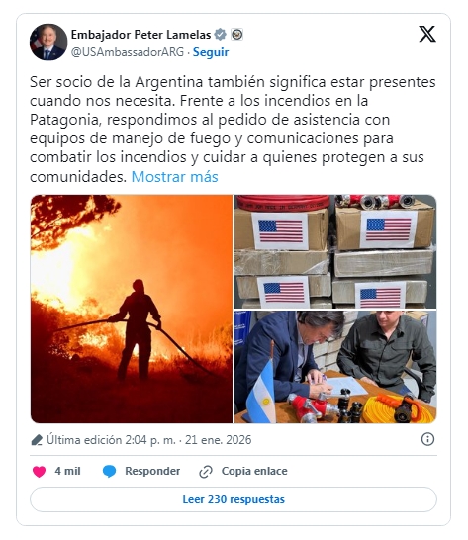Click the Responder label
Viewport: 468px width, 540px height.
152,471
